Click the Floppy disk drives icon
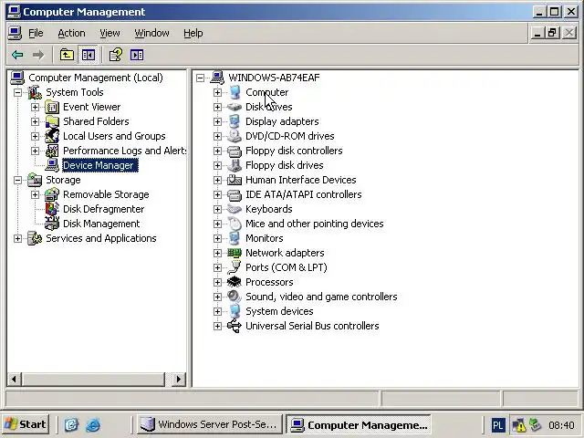The width and height of the screenshot is (584, 438). pos(235,165)
